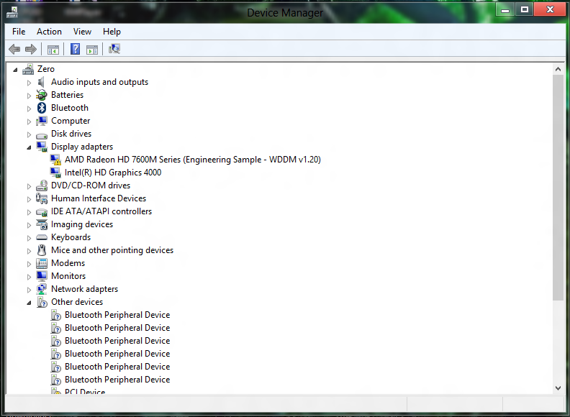Click the Disk drives icon
This screenshot has height=417, width=570.
(42, 135)
